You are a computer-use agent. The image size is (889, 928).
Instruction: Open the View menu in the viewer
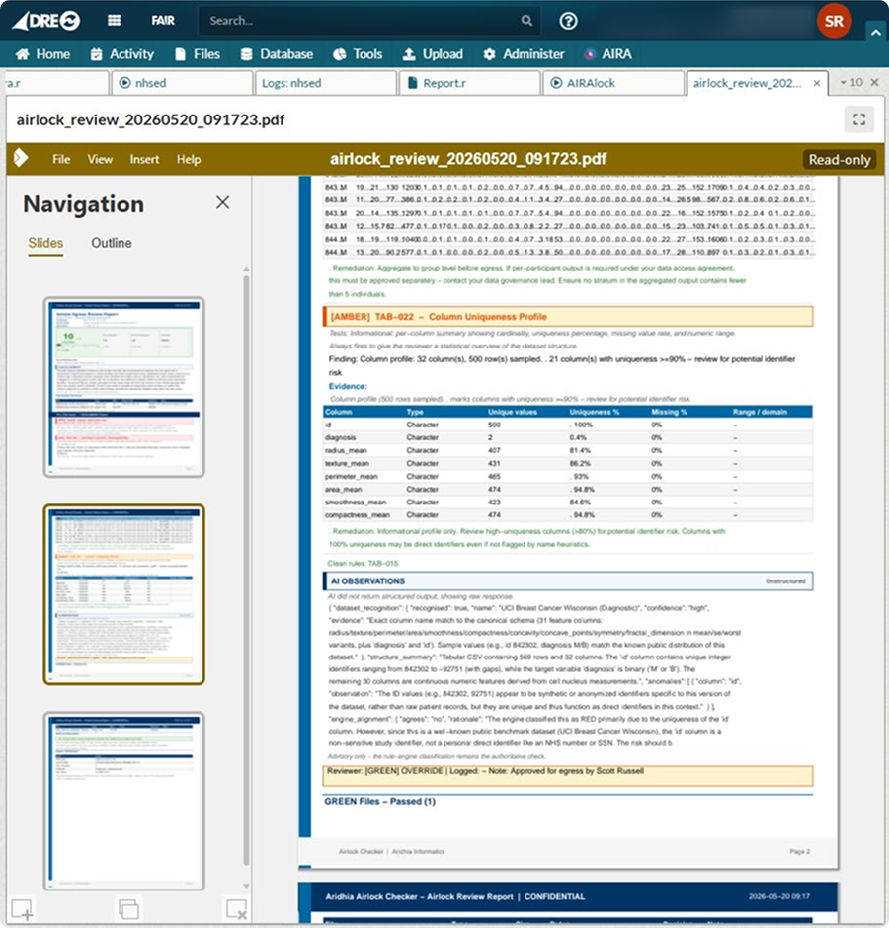(x=100, y=159)
